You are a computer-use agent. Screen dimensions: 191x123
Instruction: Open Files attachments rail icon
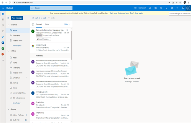[3, 31]
